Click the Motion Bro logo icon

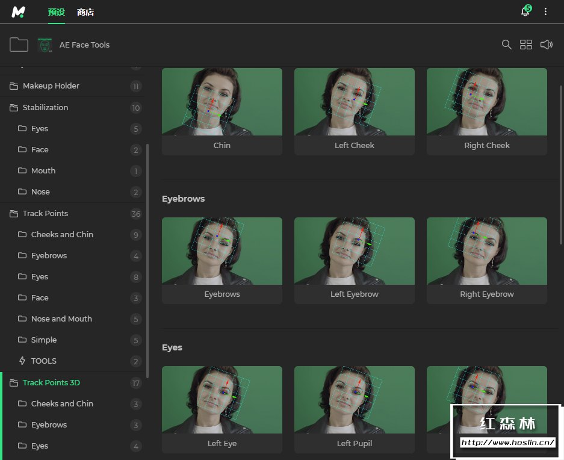(x=19, y=12)
